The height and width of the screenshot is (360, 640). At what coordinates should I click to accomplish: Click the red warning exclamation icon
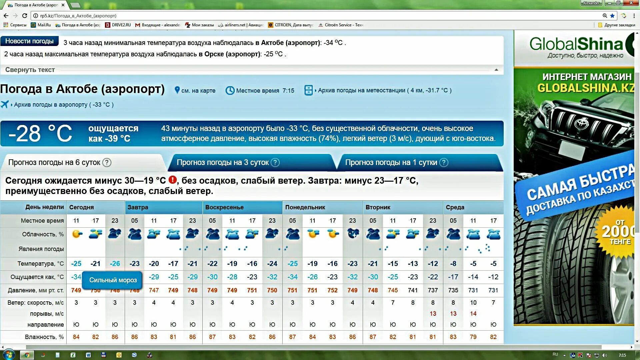point(172,180)
